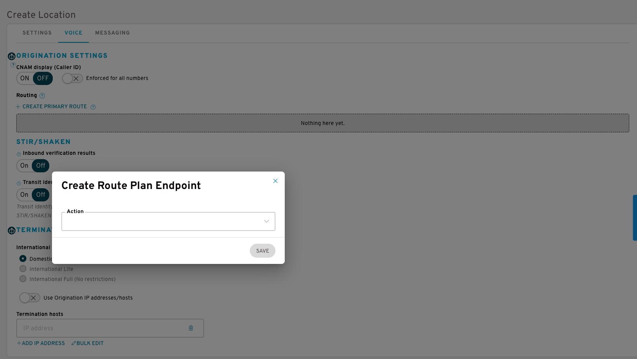637x359 pixels.
Task: Select International Full (No restrictions) option
Action: click(x=23, y=279)
